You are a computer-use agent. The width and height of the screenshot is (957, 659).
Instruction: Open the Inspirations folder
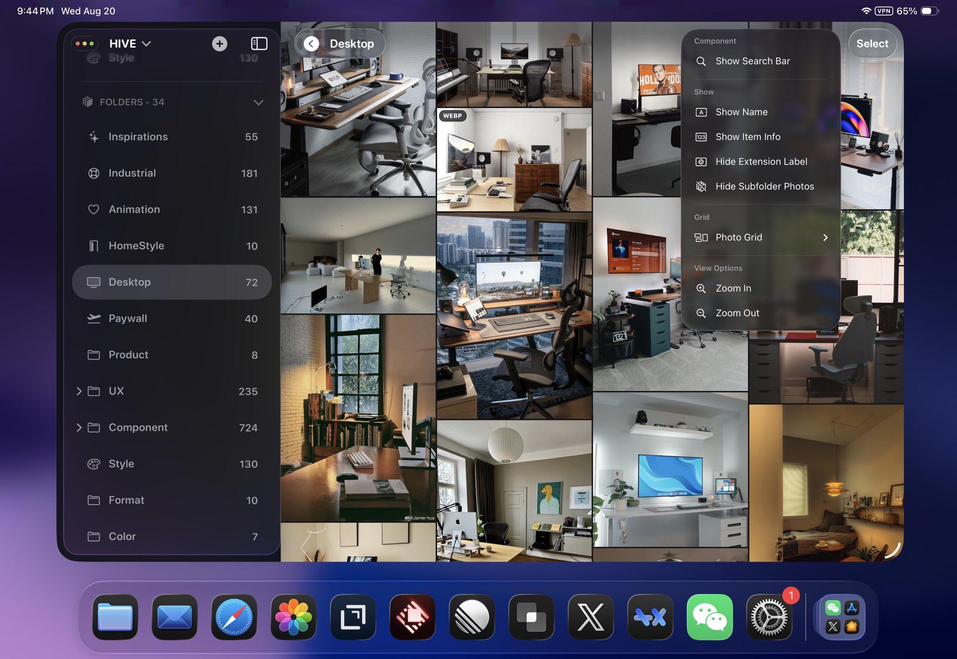tap(138, 137)
